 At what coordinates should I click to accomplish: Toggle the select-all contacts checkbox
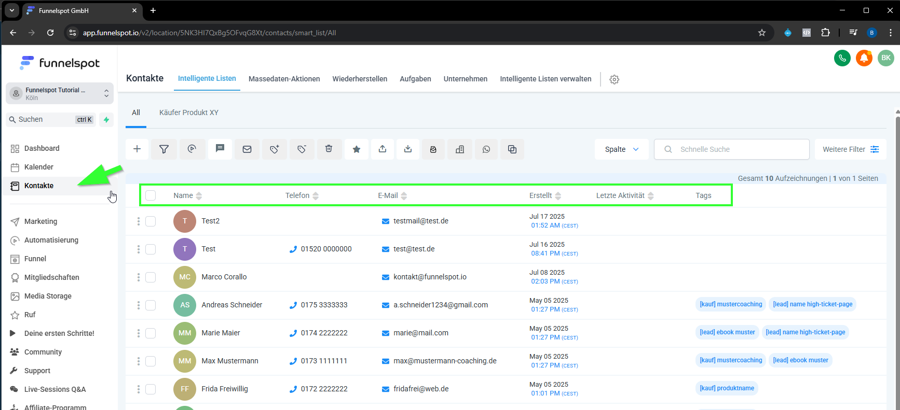(x=151, y=195)
